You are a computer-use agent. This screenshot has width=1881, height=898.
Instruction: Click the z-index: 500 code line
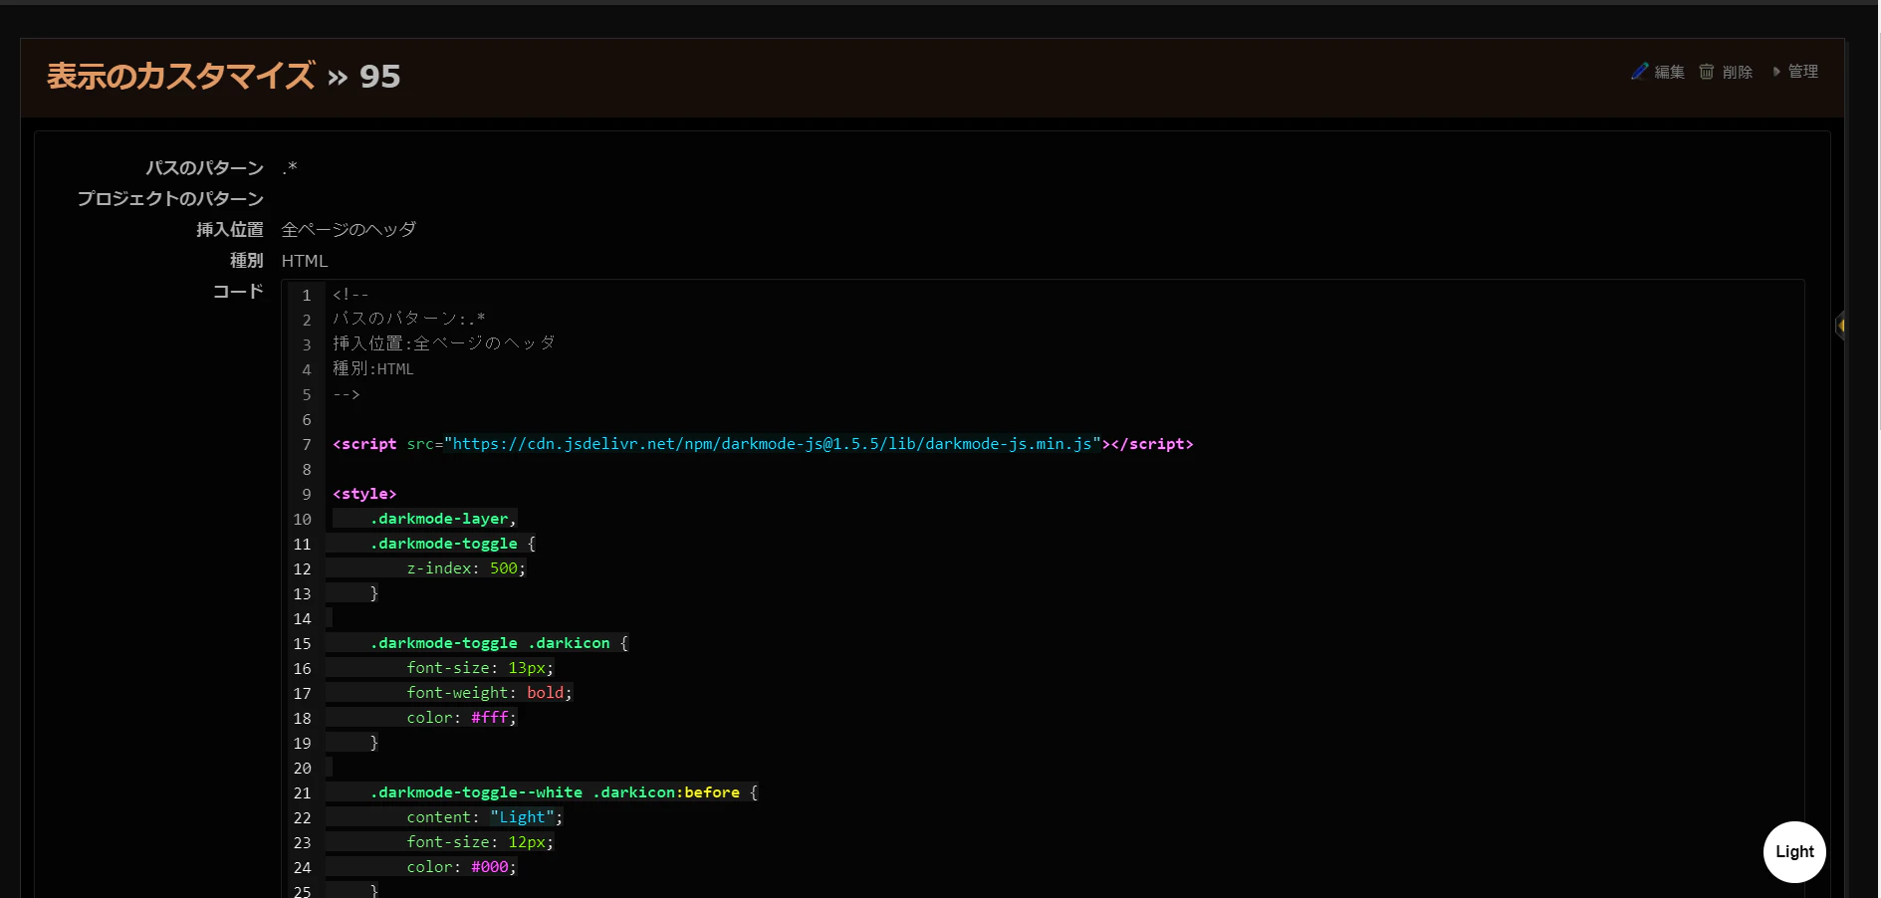click(x=466, y=568)
